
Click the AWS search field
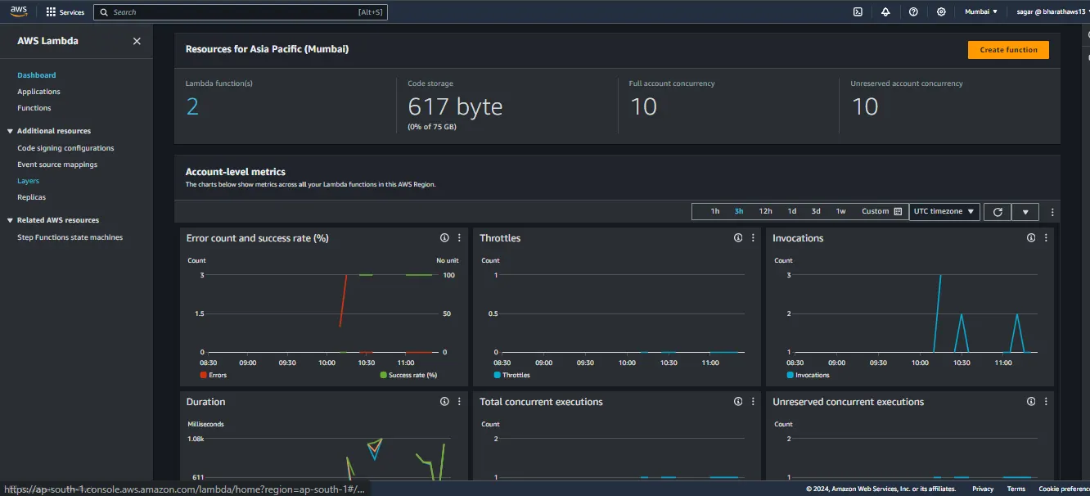(241, 12)
